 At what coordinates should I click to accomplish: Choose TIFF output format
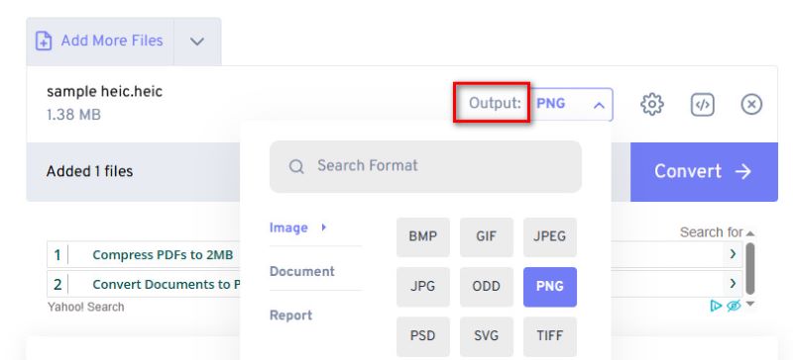(550, 335)
